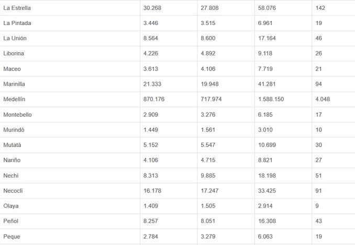Screen dimensions: 355x245
Task: Click the Olaya row name
Action: coord(11,206)
